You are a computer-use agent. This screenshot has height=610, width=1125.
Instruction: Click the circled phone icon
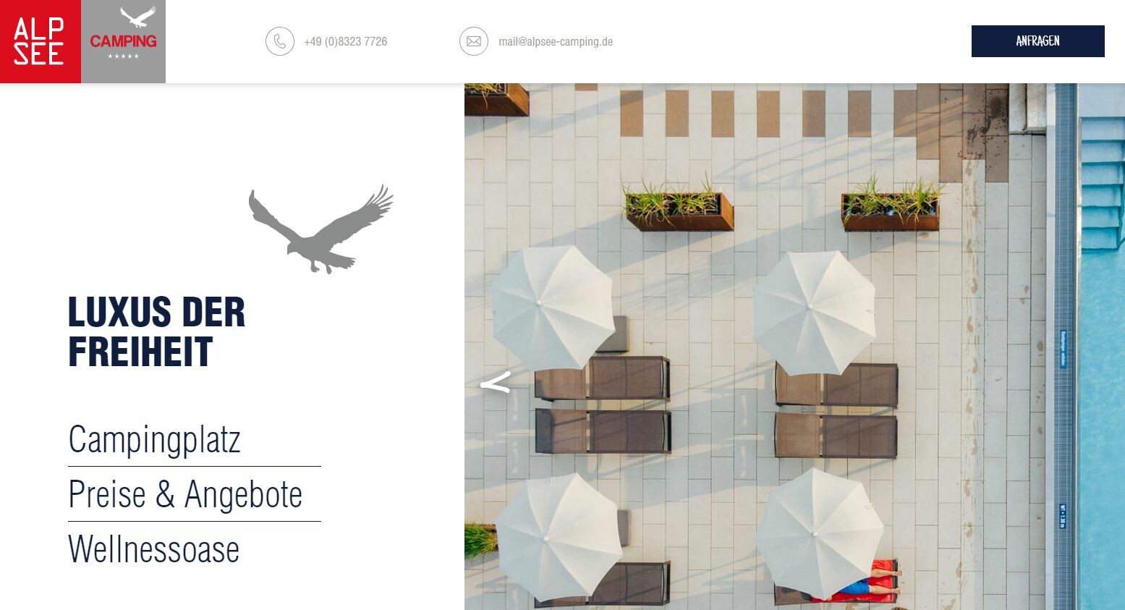(280, 41)
